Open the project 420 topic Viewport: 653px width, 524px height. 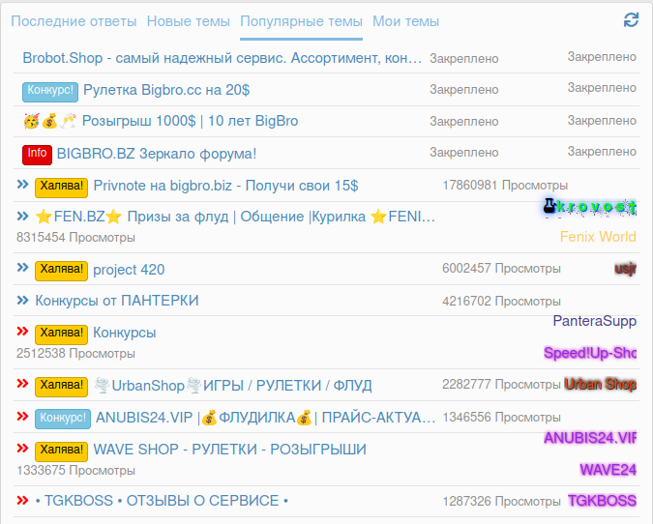pyautogui.click(x=129, y=270)
